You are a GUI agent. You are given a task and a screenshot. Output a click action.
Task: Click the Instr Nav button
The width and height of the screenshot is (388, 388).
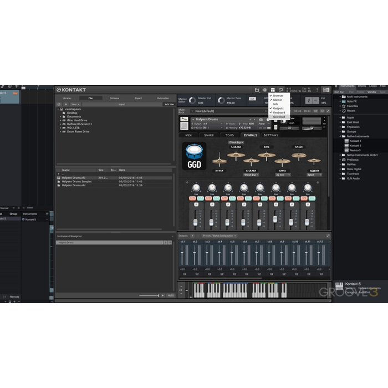(169, 104)
